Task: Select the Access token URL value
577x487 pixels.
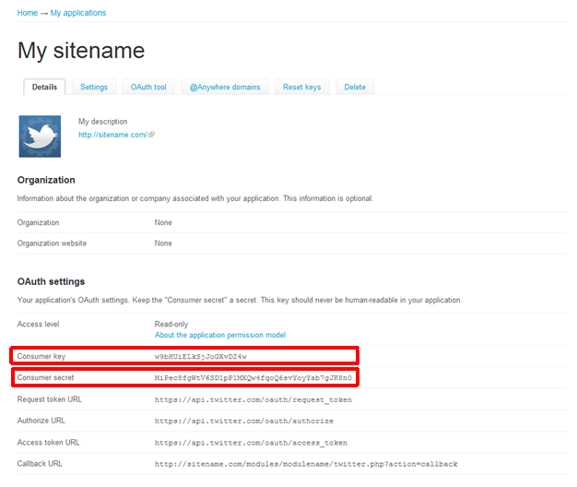Action: (251, 443)
